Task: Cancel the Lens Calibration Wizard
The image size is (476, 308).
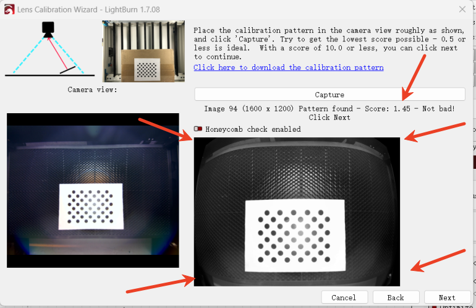Action: [x=344, y=297]
